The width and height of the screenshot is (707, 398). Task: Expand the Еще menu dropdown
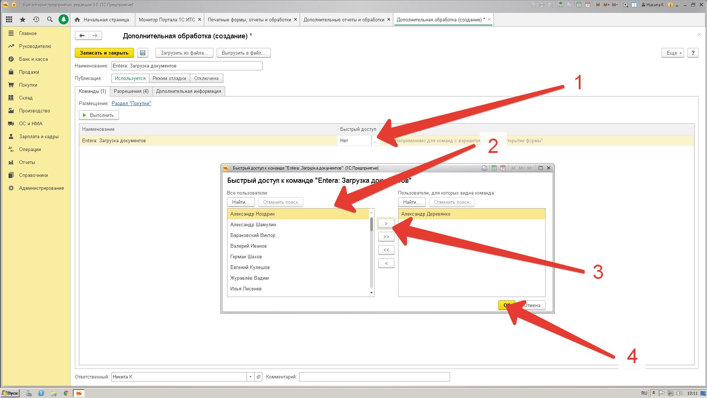(673, 53)
